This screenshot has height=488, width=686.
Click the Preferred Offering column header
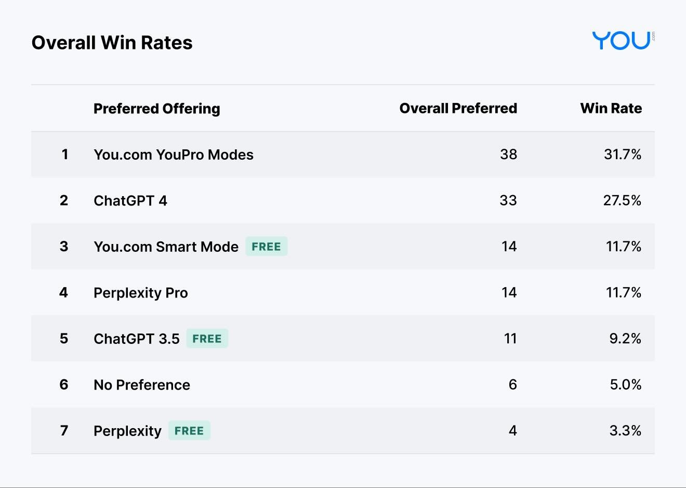tap(156, 108)
